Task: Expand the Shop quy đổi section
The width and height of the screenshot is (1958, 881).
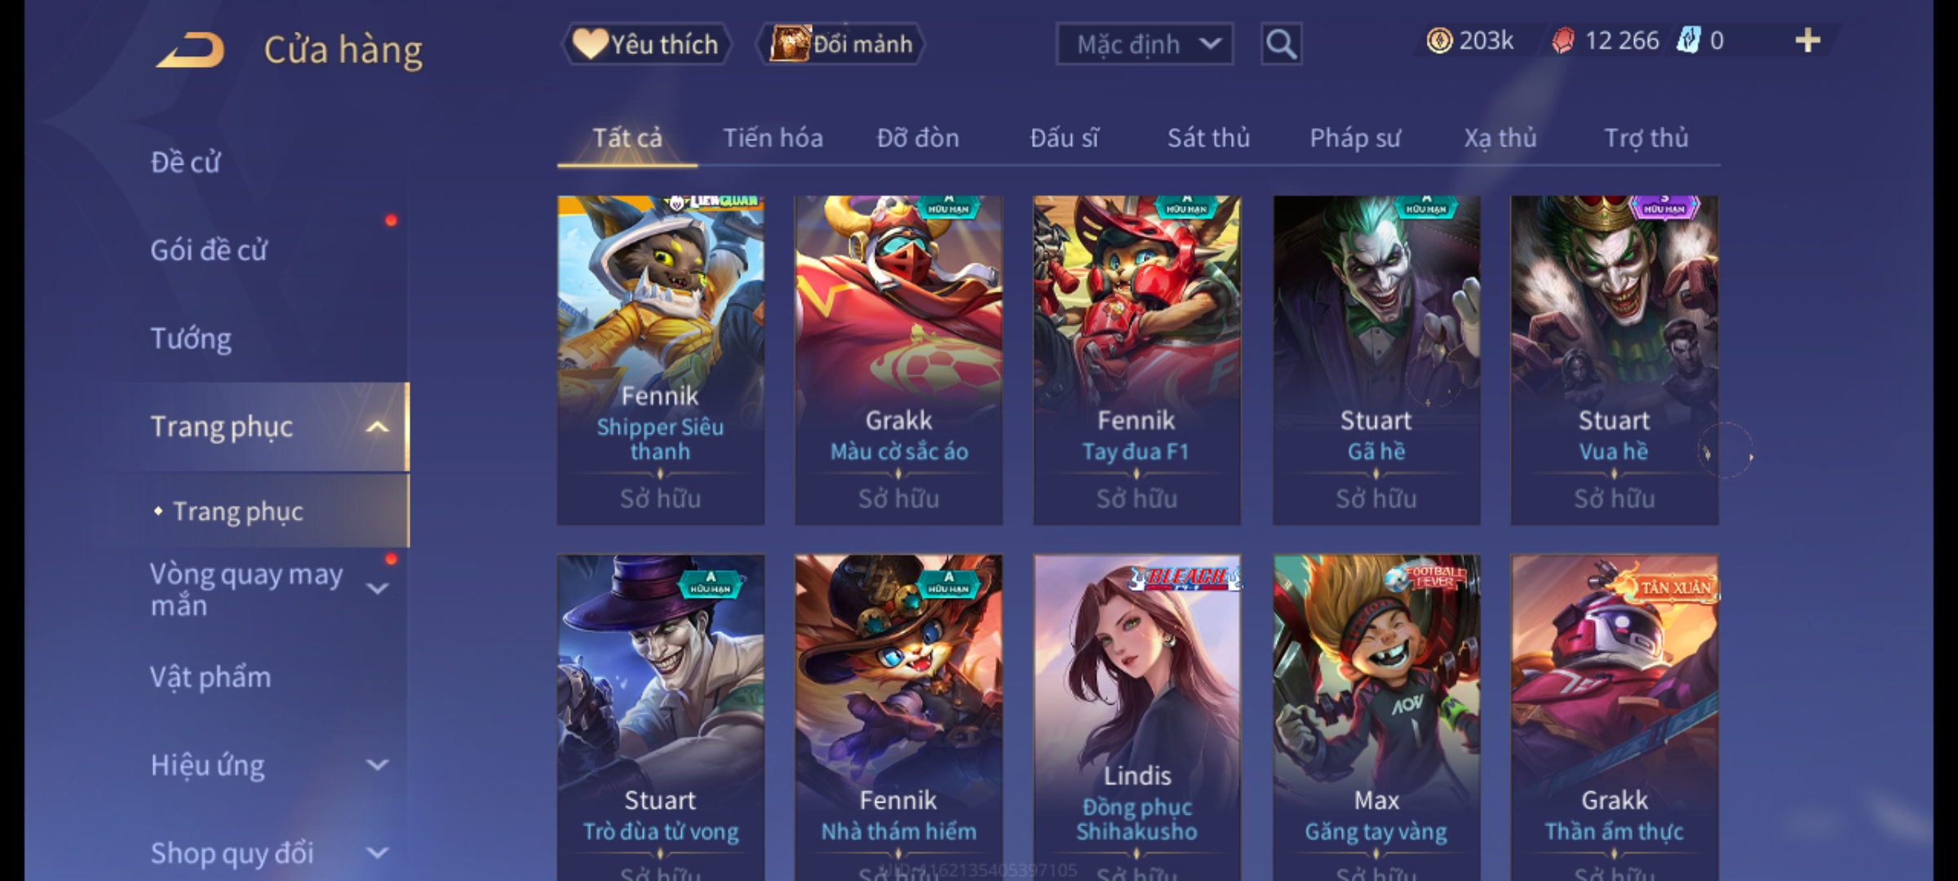Action: point(378,853)
